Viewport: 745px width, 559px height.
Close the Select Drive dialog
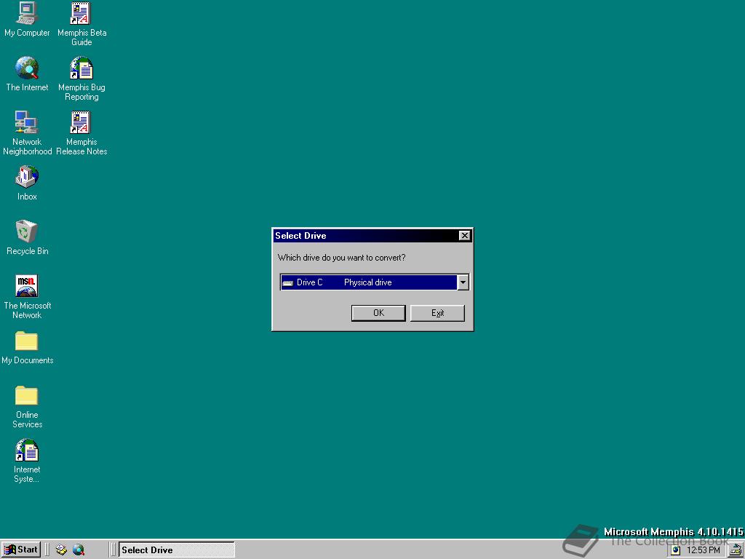[464, 235]
